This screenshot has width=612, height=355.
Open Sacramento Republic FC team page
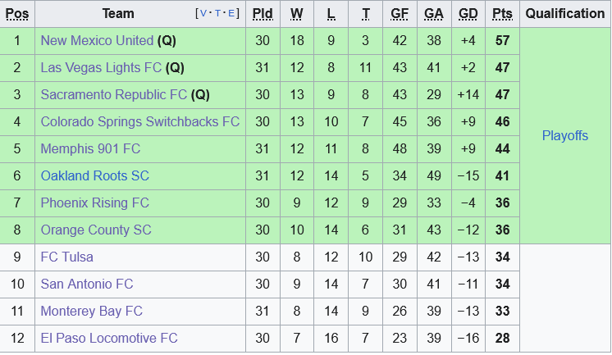click(x=114, y=95)
